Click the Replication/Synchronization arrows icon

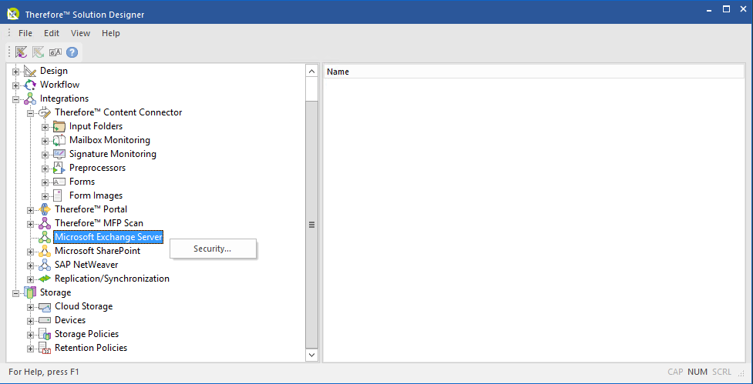[x=45, y=279]
